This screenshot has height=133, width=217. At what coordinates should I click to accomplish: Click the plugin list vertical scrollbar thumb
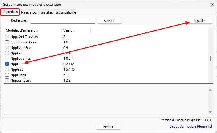point(211,58)
